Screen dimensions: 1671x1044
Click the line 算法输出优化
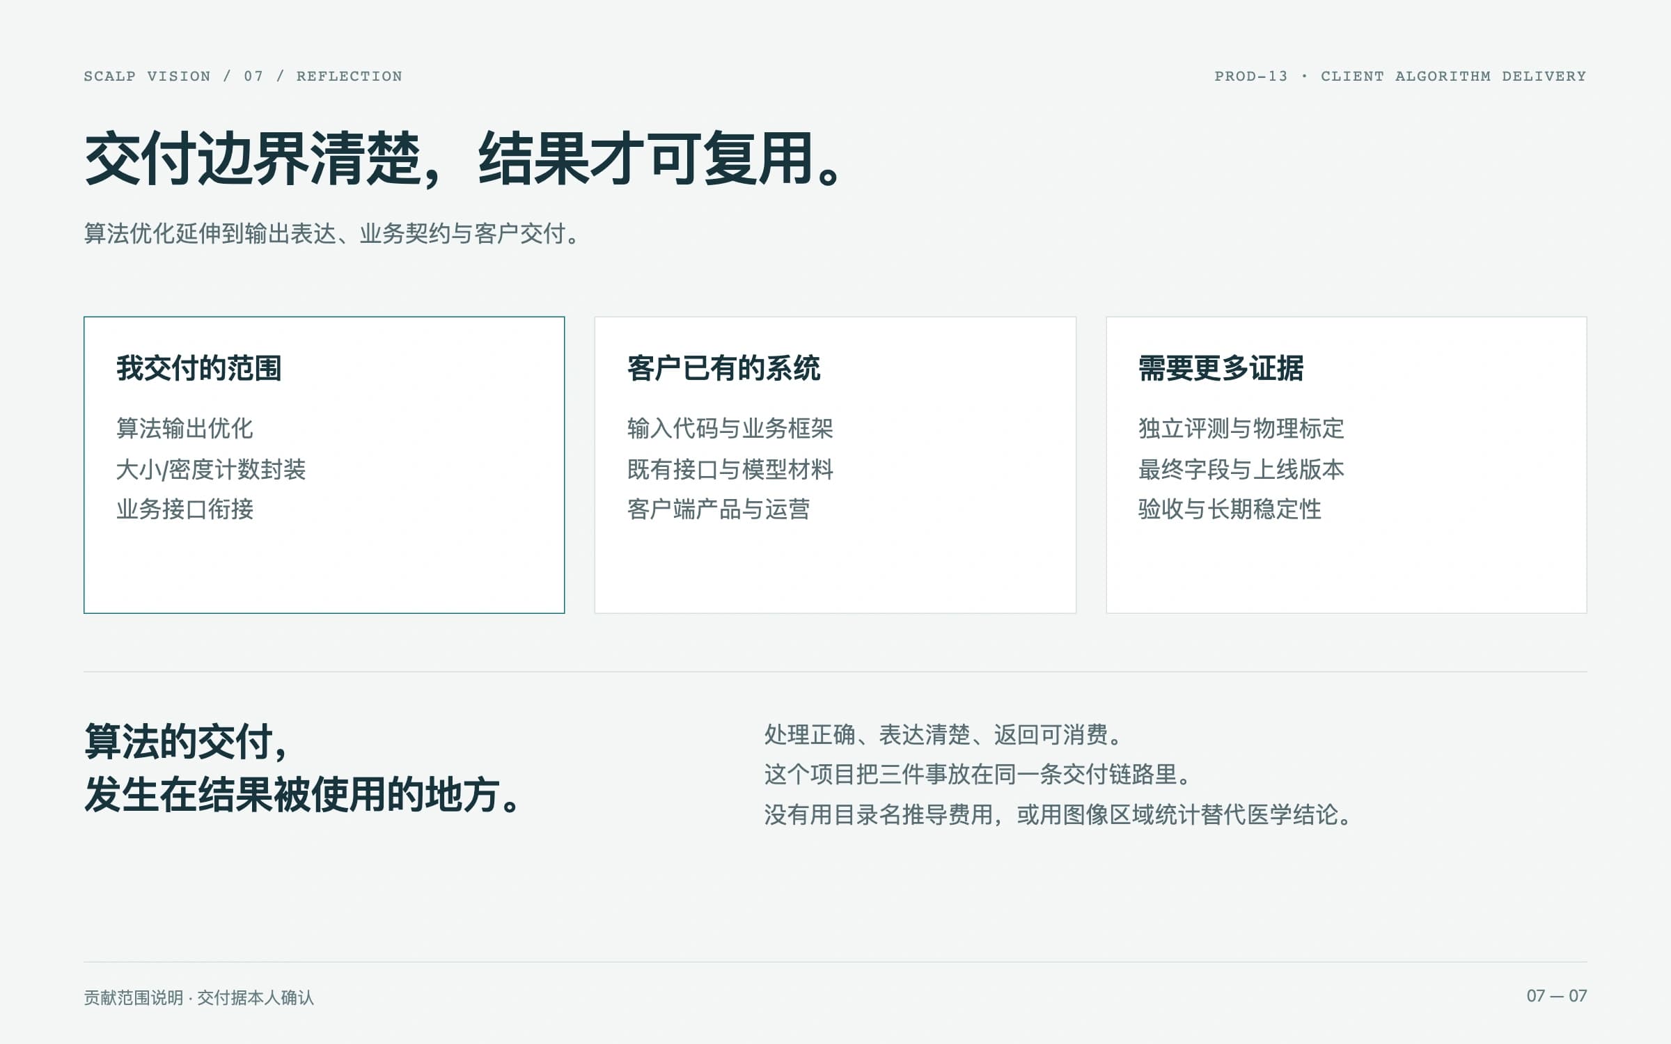(185, 428)
